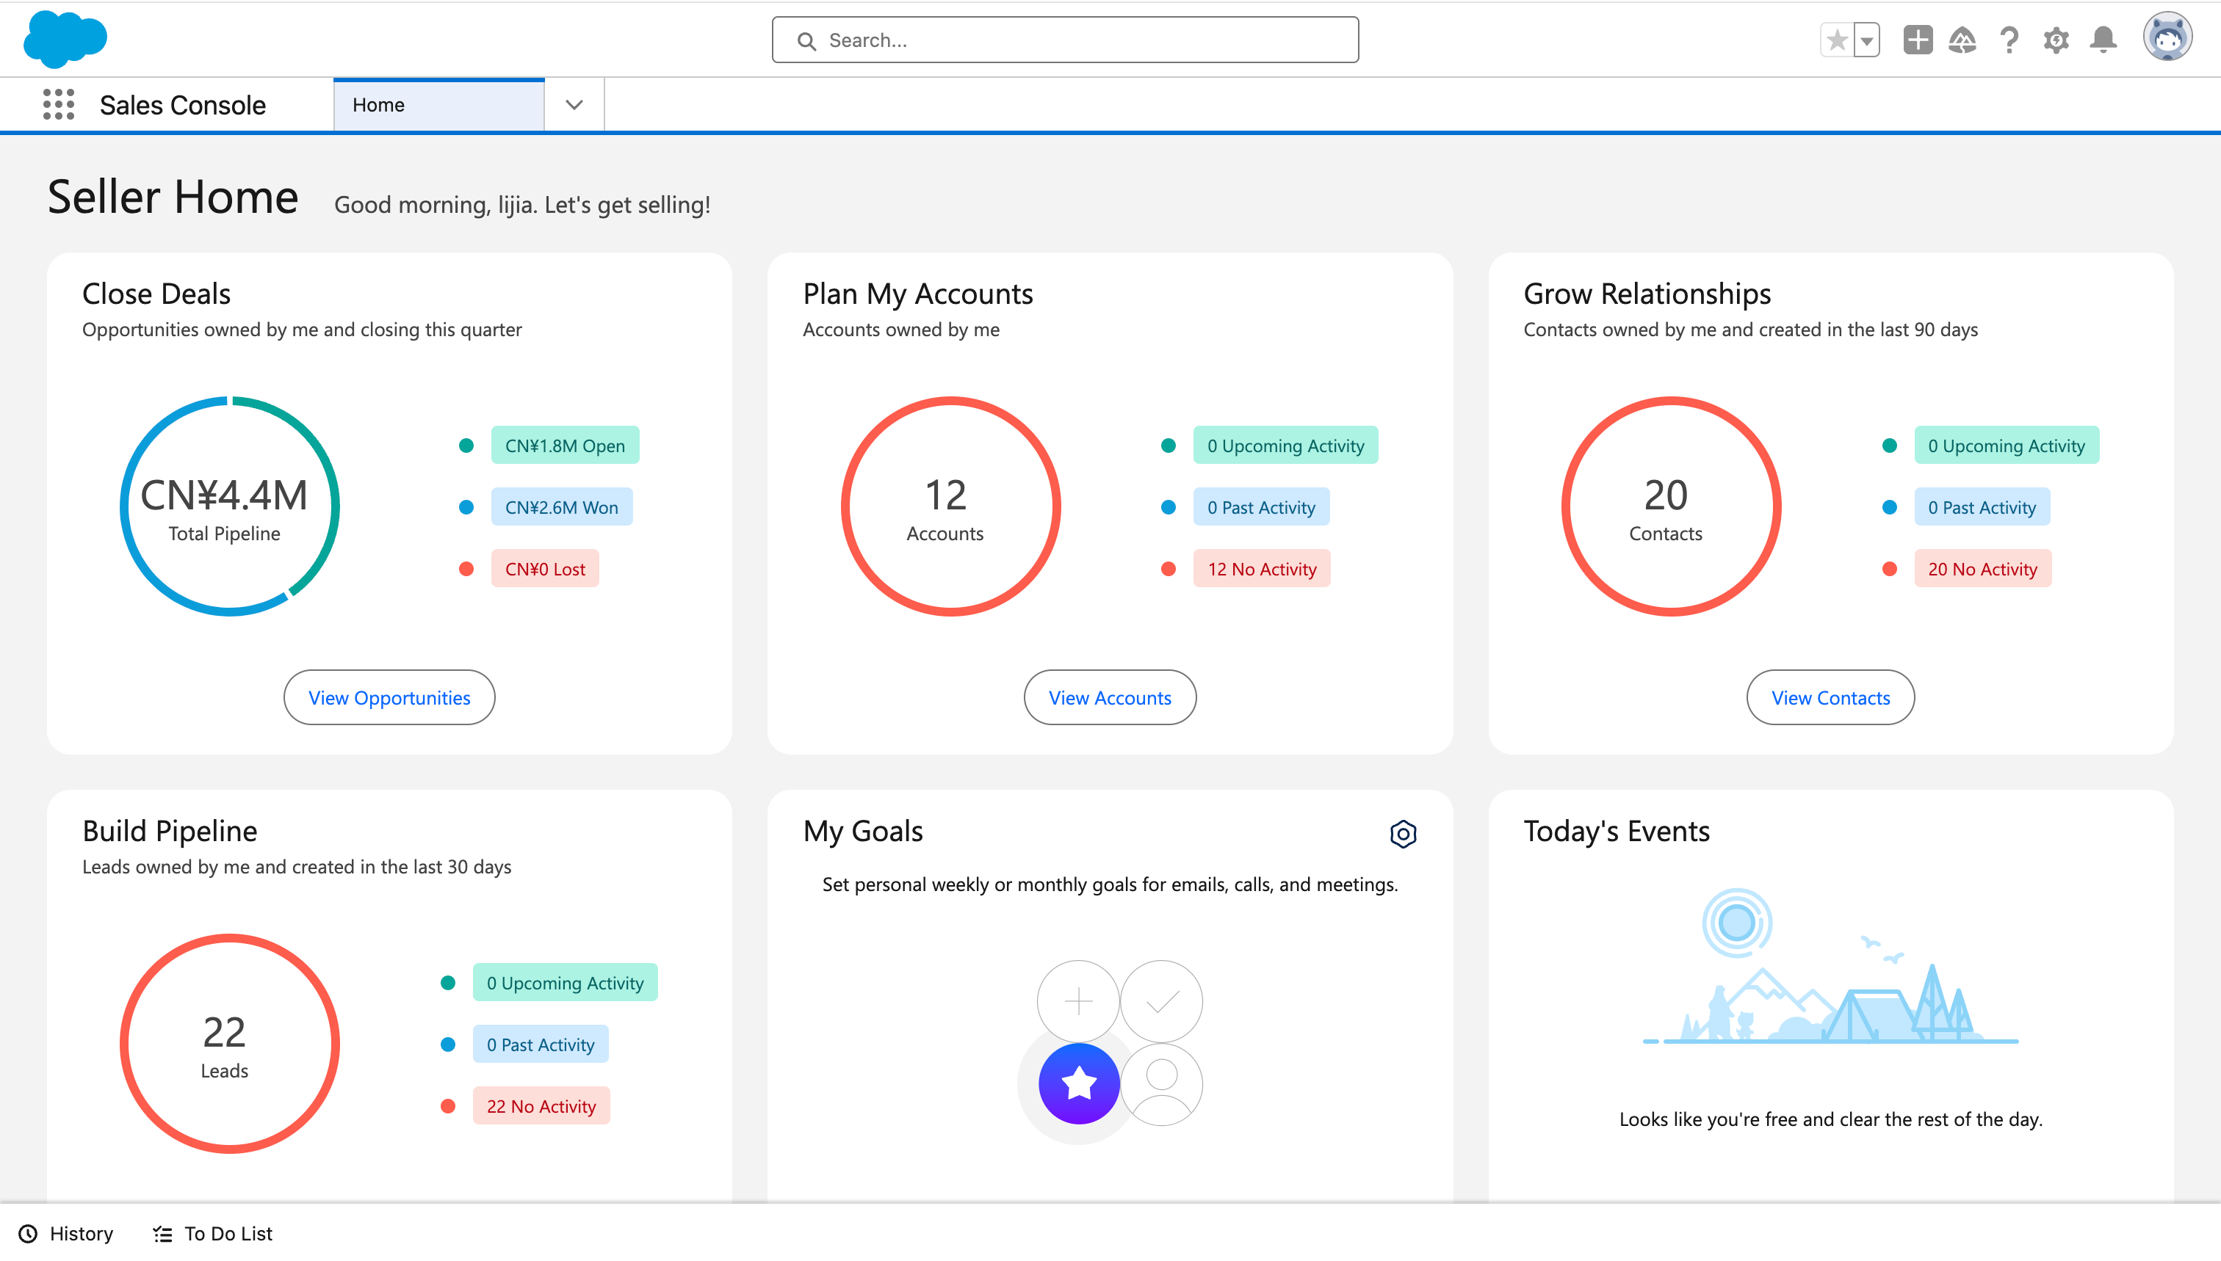The width and height of the screenshot is (2221, 1261).
Task: Click the My Goals settings hex icon
Action: point(1404,834)
